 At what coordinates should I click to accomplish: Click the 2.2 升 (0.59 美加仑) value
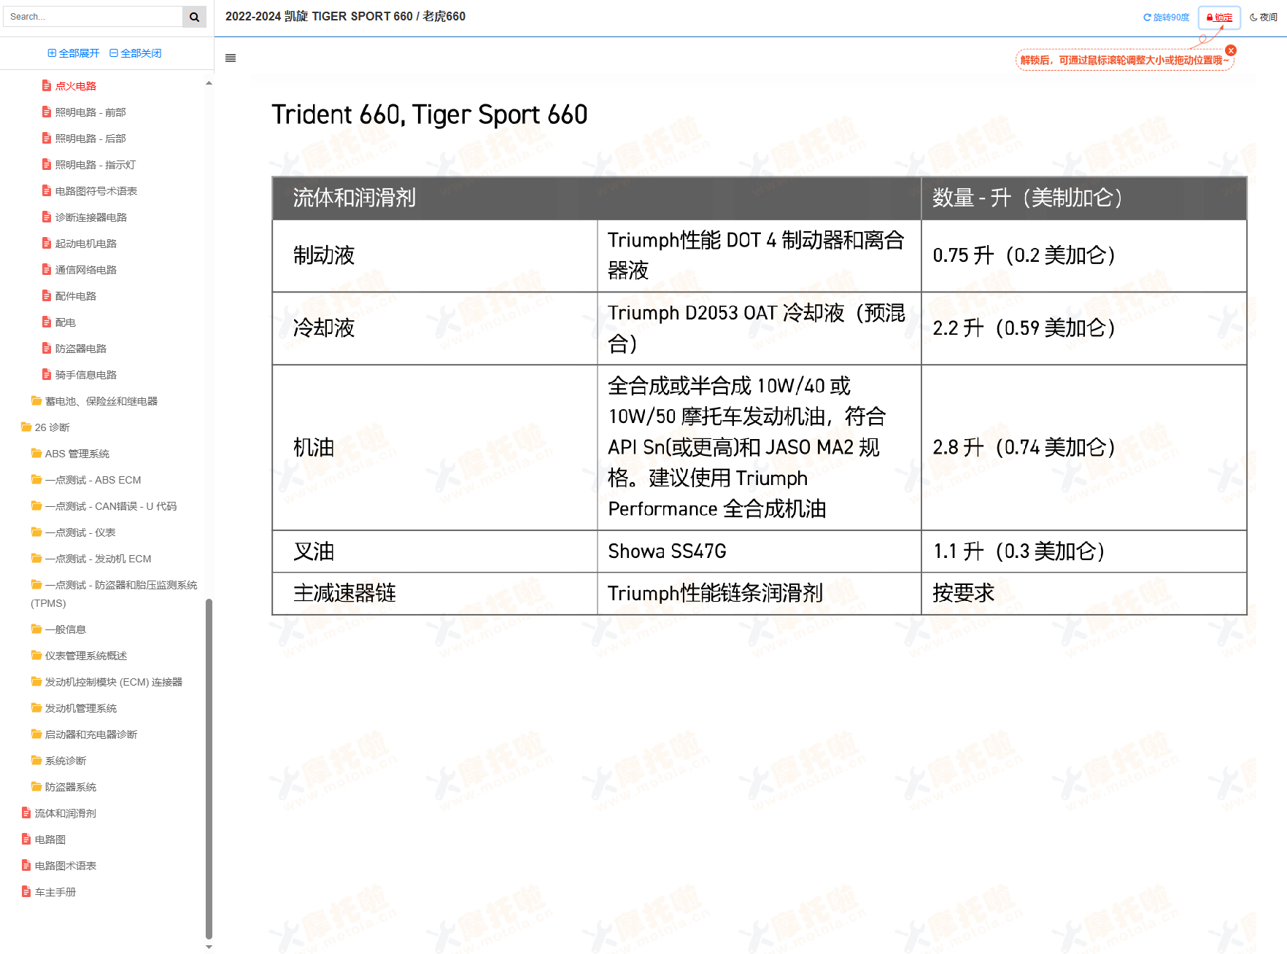click(x=1024, y=328)
